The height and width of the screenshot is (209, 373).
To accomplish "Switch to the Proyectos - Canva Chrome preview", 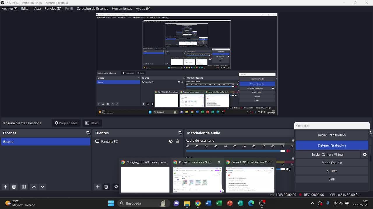I will click(197, 176).
